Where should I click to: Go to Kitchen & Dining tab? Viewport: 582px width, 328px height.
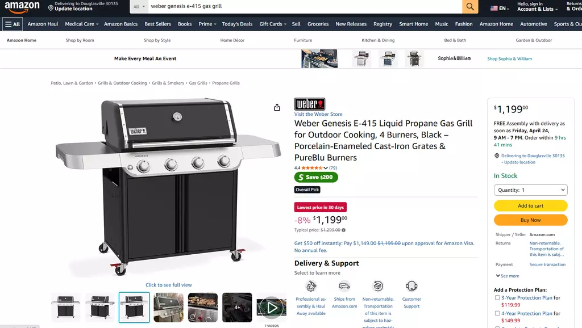pos(378,40)
